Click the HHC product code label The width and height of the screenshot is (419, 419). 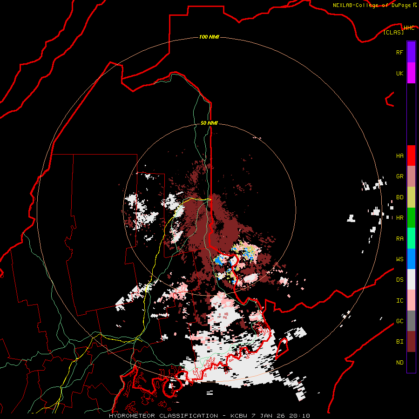[x=409, y=28]
